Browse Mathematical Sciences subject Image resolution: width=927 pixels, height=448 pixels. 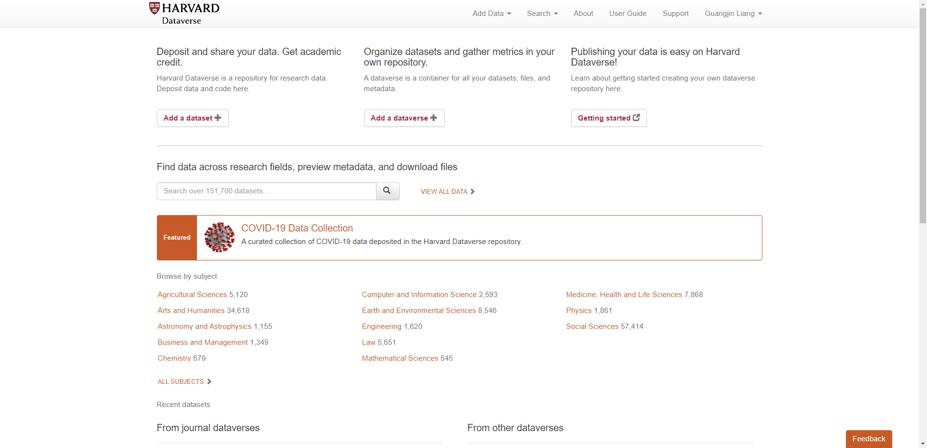coord(400,358)
